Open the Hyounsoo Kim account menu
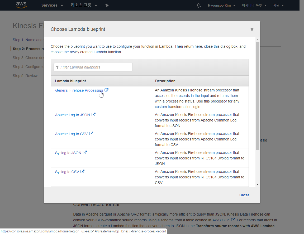 click(x=221, y=6)
